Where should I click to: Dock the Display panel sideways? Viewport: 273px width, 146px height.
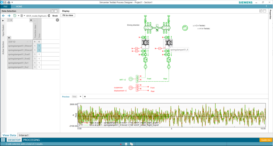tap(261, 11)
